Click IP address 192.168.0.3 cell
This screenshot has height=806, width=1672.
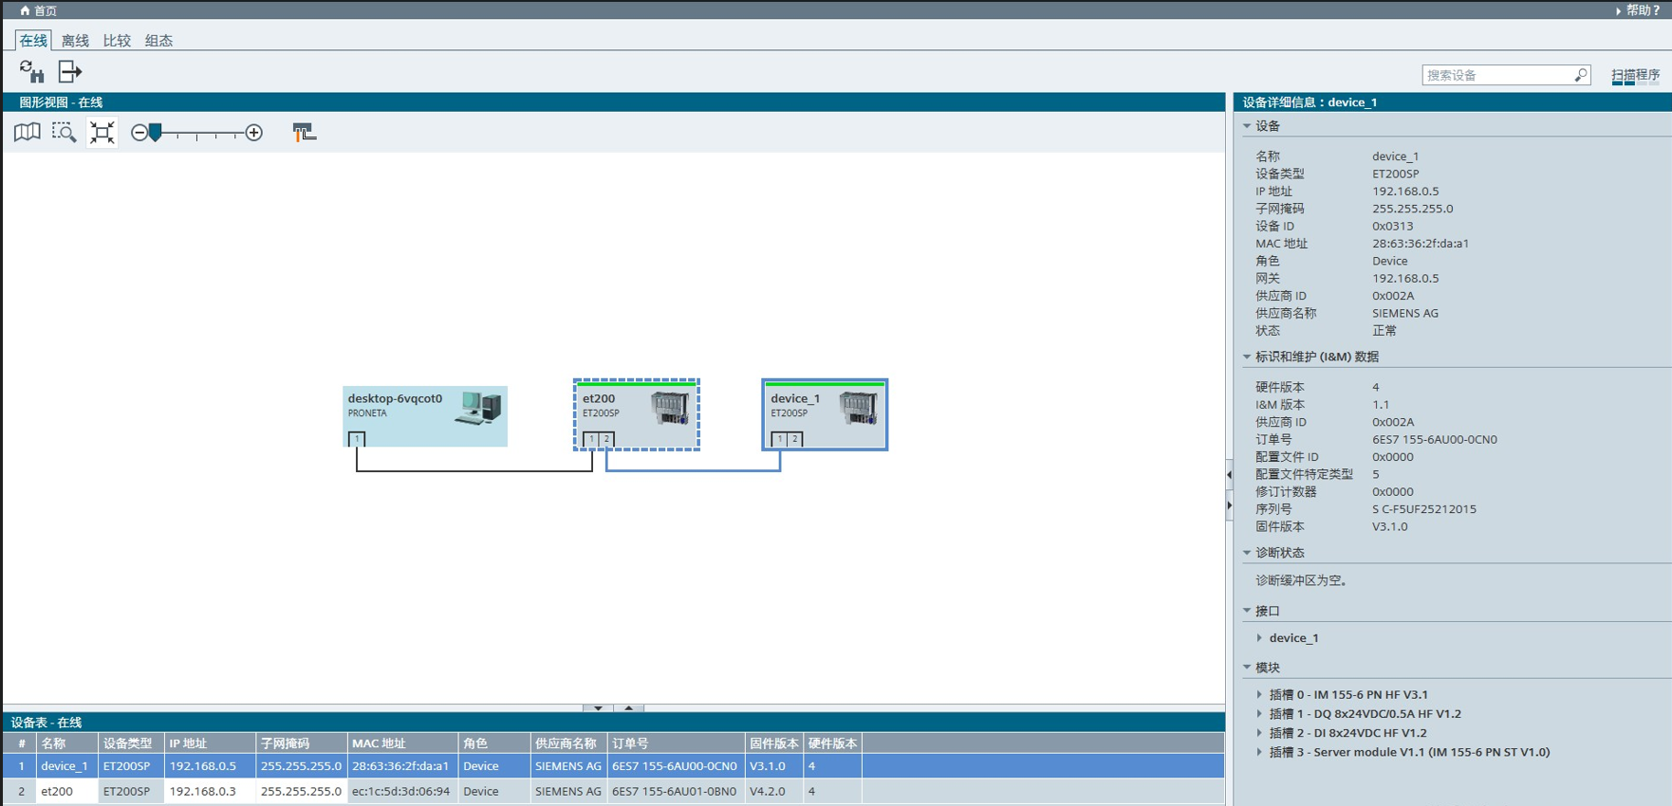click(210, 791)
